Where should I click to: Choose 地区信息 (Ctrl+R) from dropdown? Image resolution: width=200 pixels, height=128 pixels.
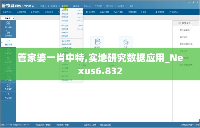71,29
